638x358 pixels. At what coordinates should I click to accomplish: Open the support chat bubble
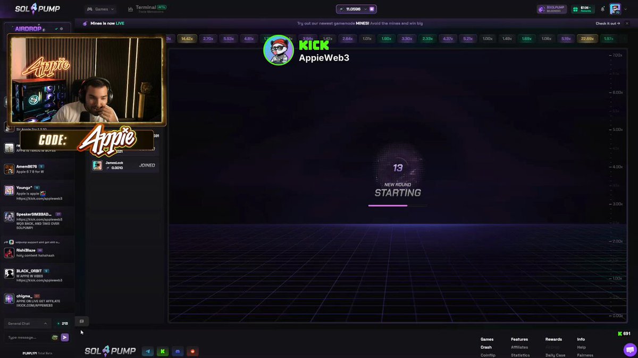629,350
